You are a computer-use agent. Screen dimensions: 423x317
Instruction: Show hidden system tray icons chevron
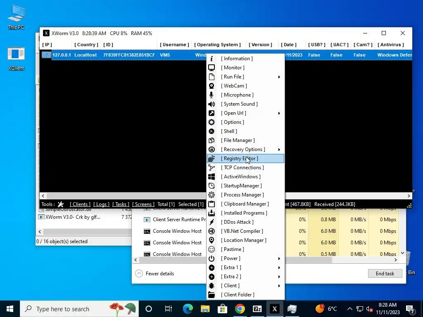349,309
